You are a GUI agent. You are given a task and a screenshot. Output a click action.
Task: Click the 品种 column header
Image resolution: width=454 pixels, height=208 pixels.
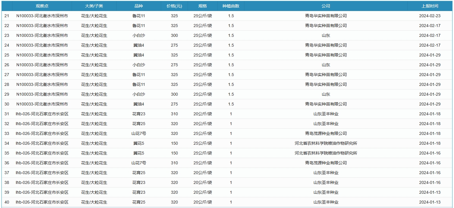click(139, 6)
